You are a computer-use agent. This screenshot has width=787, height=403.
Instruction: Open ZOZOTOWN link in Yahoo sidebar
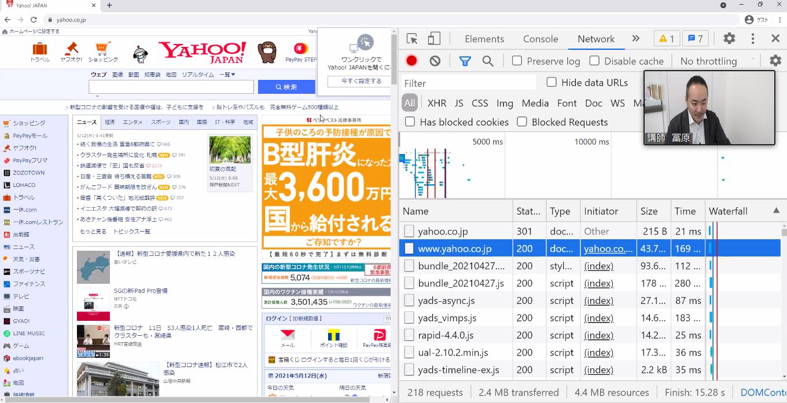[28, 173]
